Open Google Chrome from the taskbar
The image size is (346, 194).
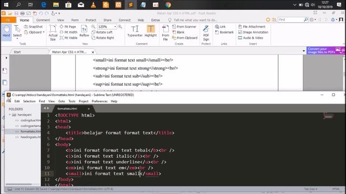[168, 5]
